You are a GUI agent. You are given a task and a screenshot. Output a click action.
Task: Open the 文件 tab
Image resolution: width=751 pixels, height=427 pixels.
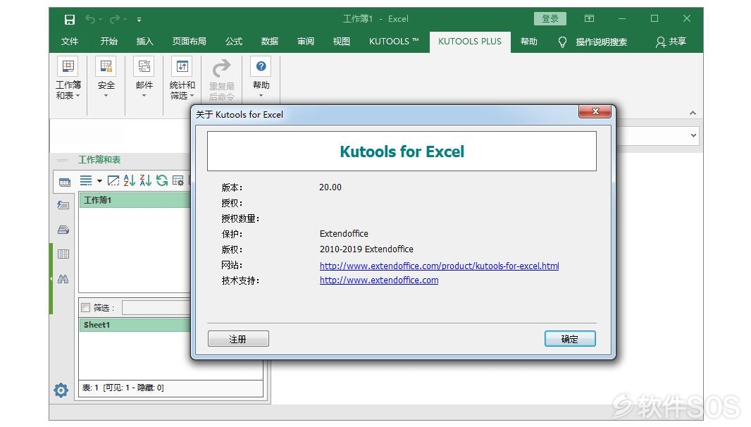(x=70, y=42)
